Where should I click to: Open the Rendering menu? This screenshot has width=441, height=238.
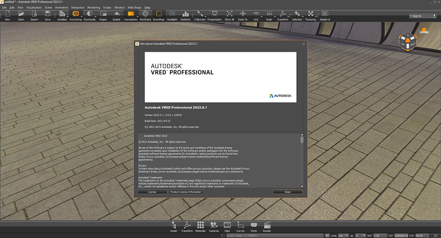pyautogui.click(x=93, y=7)
